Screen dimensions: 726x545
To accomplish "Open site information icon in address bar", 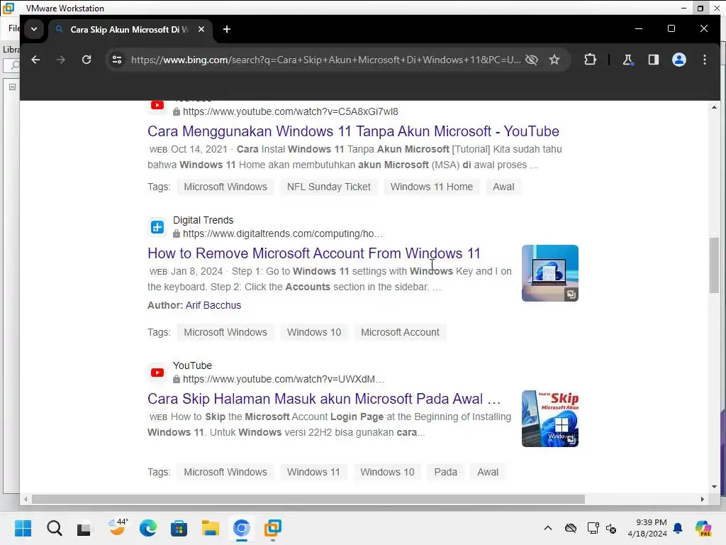I will click(x=117, y=60).
